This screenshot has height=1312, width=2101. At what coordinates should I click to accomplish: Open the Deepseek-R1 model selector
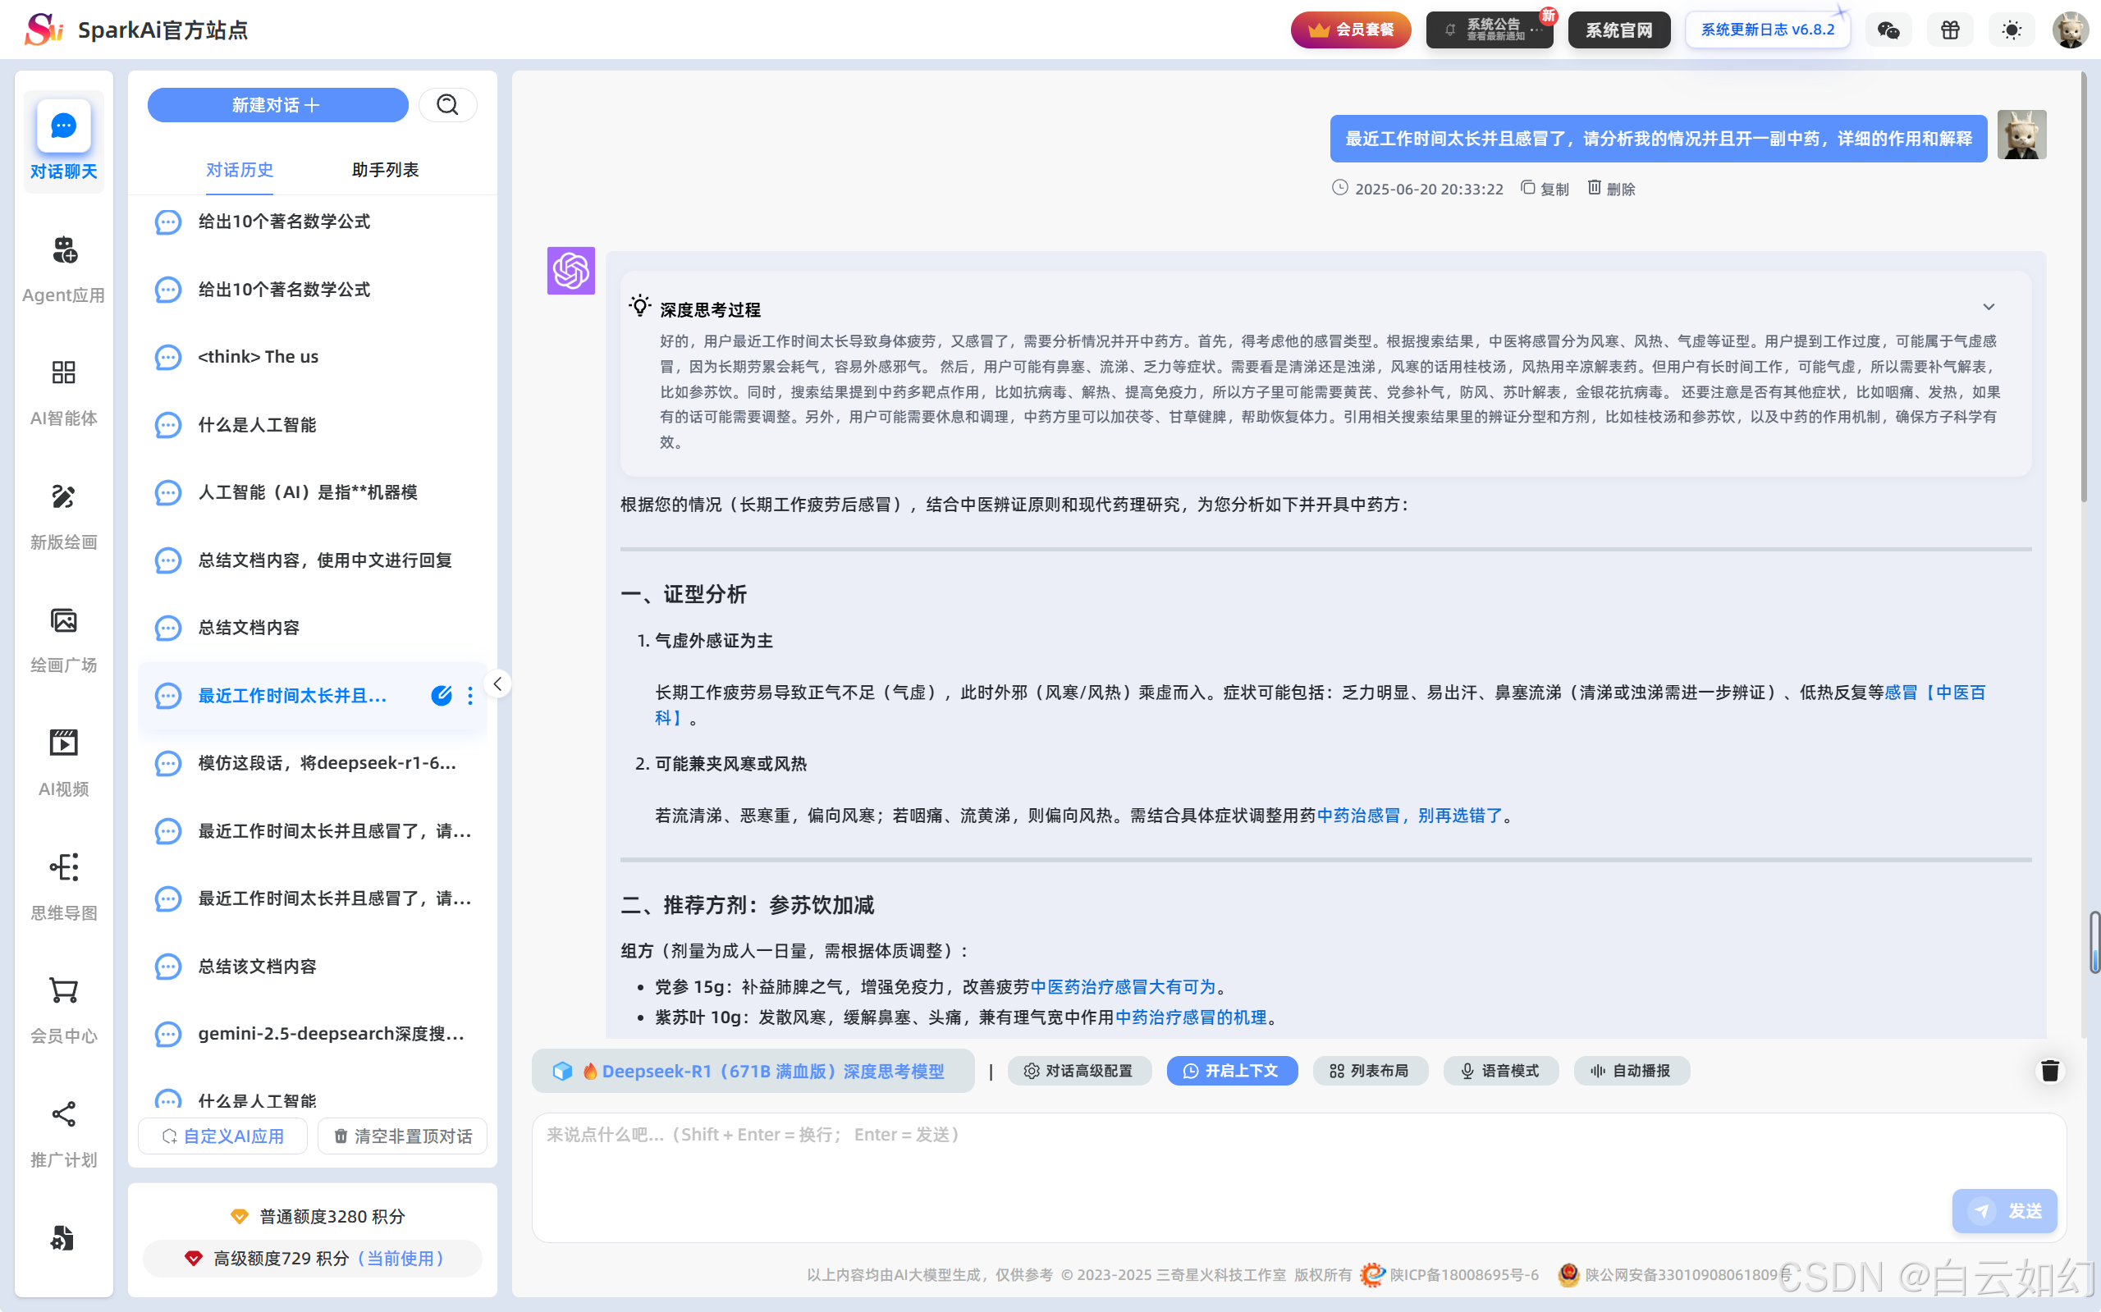coord(753,1071)
